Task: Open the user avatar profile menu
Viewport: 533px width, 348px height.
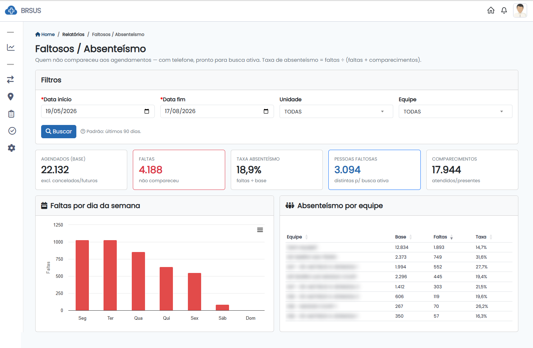Action: tap(520, 10)
